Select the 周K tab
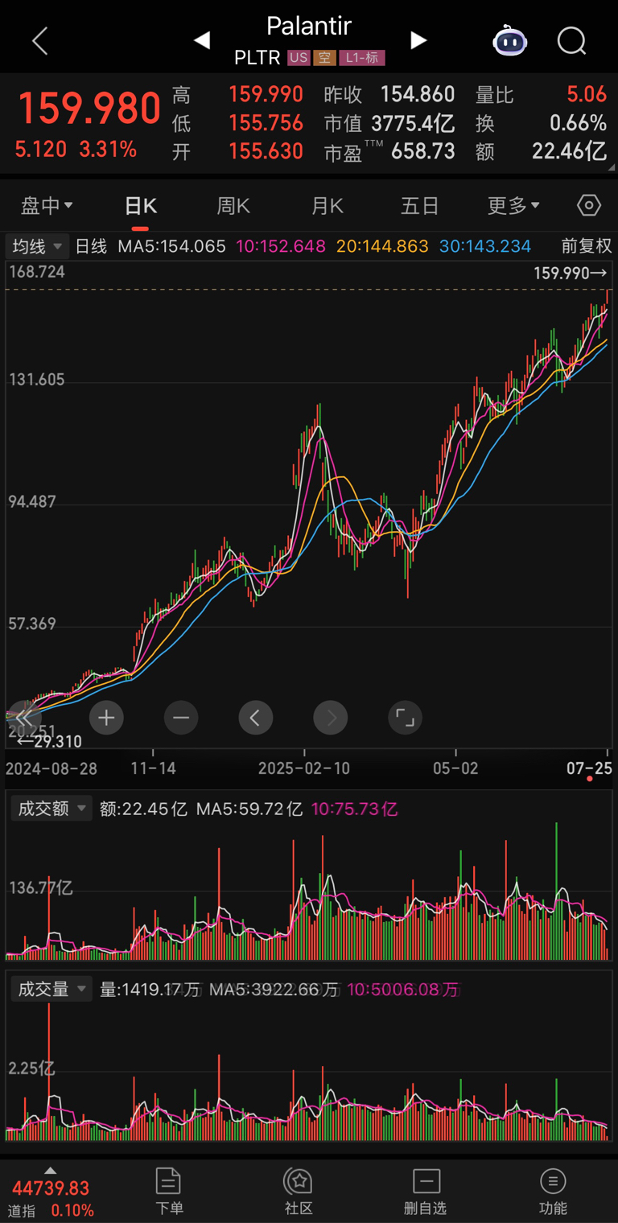Screen dimensions: 618x1223 pyautogui.click(x=233, y=206)
